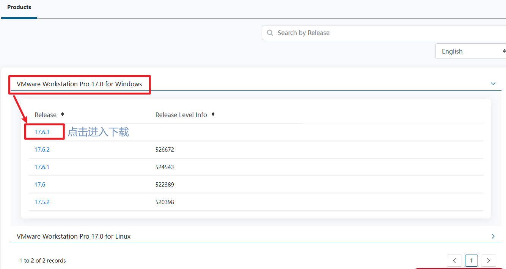The image size is (506, 269).
Task: Sort by the Release Level Info arrow icon
Action: pyautogui.click(x=213, y=114)
